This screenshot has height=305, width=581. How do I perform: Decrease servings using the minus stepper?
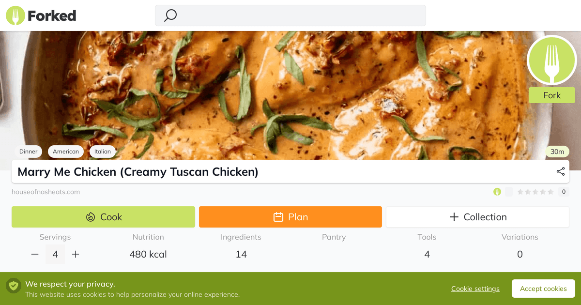(34, 254)
